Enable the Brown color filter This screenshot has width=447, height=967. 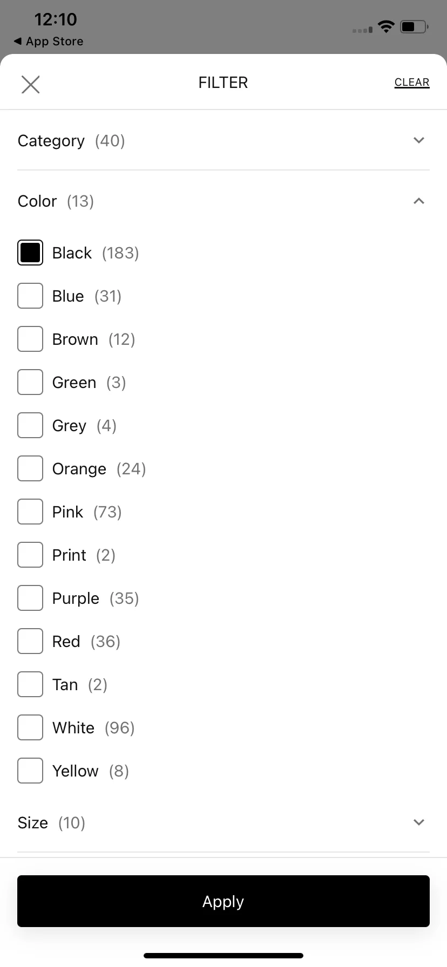(x=30, y=339)
